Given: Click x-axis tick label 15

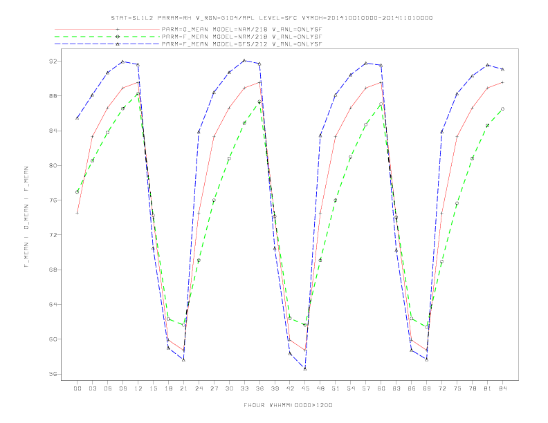Looking at the screenshot, I should [x=153, y=388].
